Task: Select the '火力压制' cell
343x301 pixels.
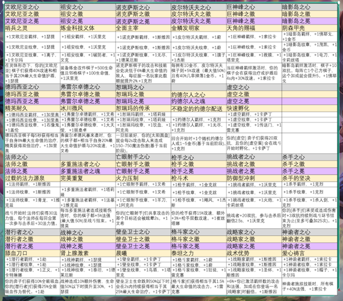Action: click(143, 178)
